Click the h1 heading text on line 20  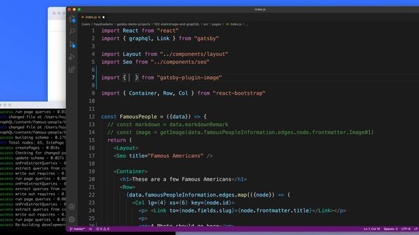(x=182, y=180)
